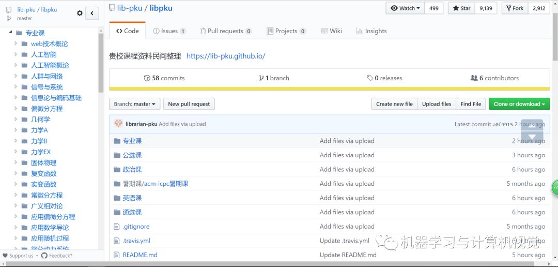558x267 pixels.
Task: Select 复变函数 in the sidebar tree
Action: [43, 173]
